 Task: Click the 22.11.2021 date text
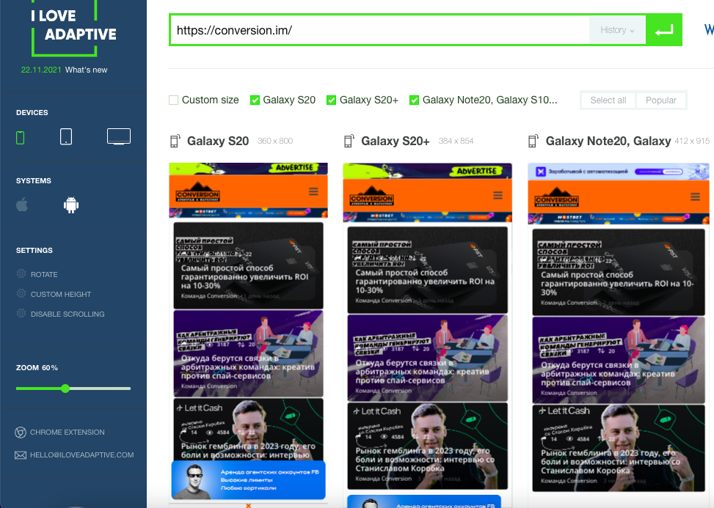41,70
